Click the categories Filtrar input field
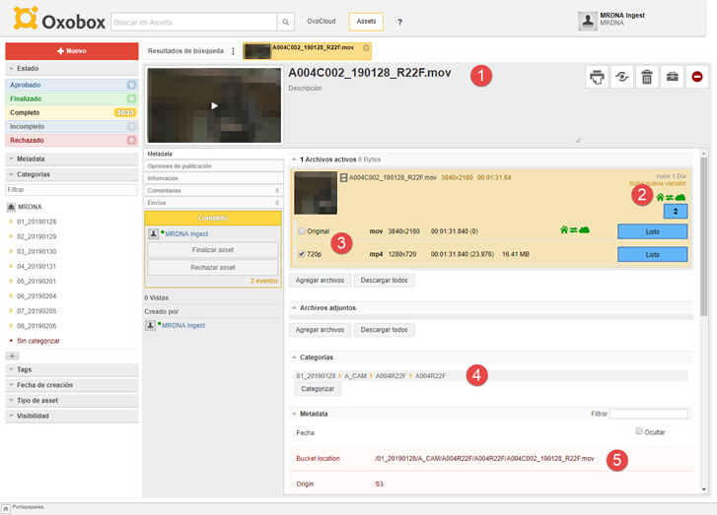717x515 pixels. point(72,190)
